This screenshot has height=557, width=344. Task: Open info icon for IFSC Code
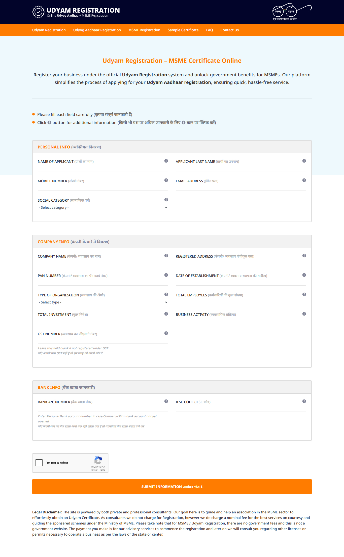pos(304,401)
